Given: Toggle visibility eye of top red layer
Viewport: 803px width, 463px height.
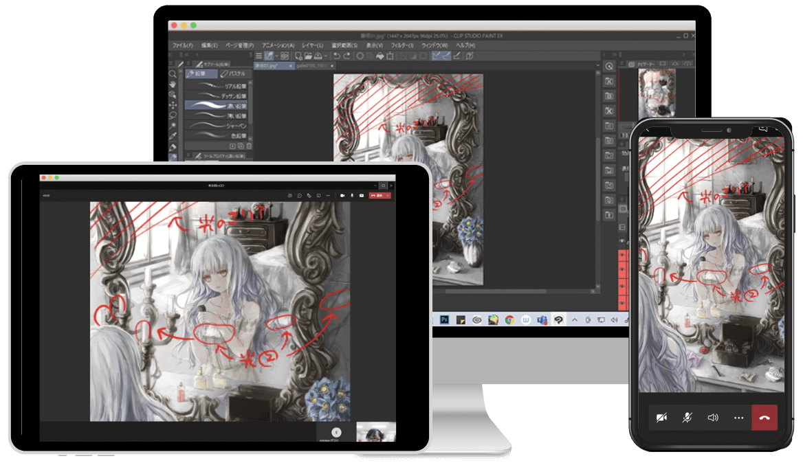Looking at the screenshot, I should point(623,254).
